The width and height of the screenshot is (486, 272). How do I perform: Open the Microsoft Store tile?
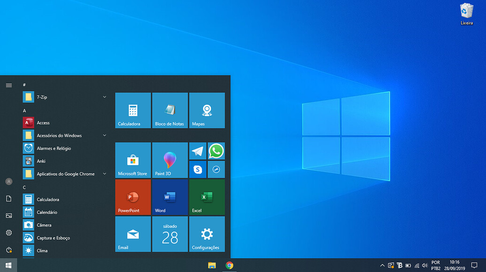(133, 159)
